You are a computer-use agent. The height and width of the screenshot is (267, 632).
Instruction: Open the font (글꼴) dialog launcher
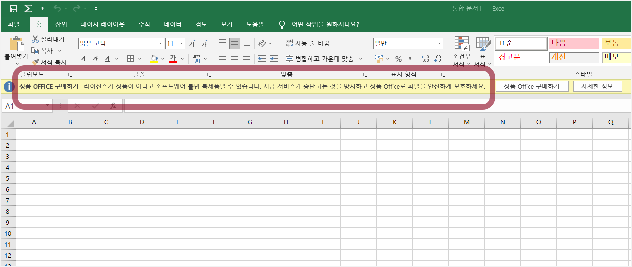pyautogui.click(x=209, y=74)
